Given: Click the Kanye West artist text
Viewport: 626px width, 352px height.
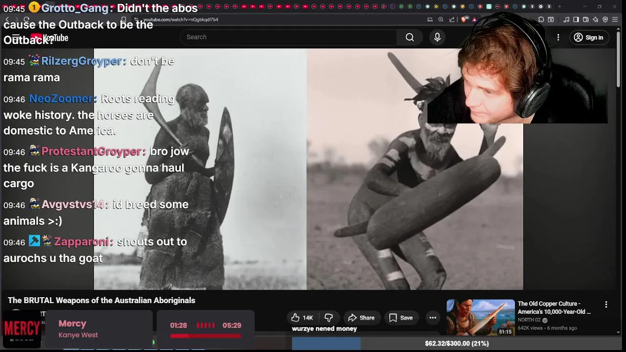Looking at the screenshot, I should coord(78,335).
